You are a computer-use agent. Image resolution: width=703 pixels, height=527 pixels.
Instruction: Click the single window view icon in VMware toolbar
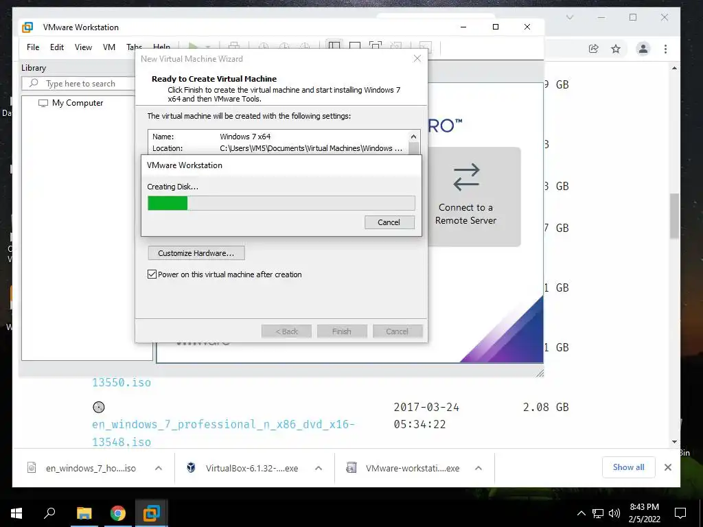pos(355,47)
